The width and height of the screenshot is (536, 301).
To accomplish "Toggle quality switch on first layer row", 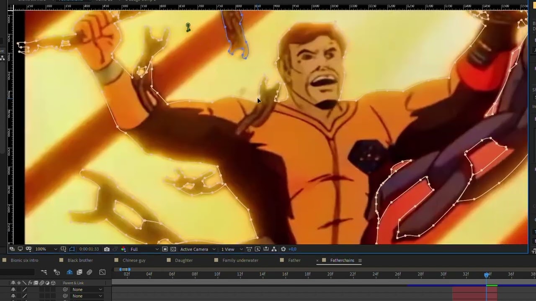I will click(x=25, y=289).
